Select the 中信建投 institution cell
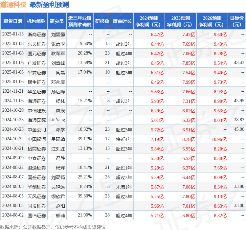The height and width of the screenshot is (230, 246). click(x=37, y=111)
